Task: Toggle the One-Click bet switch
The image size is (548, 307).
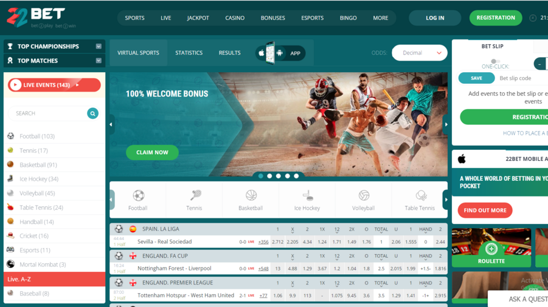Action: point(494,61)
